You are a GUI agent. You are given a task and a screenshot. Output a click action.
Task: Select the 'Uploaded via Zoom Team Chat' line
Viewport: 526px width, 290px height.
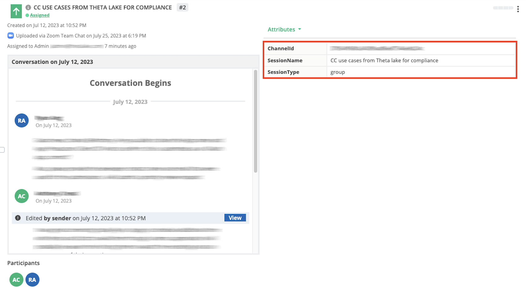[x=81, y=36]
